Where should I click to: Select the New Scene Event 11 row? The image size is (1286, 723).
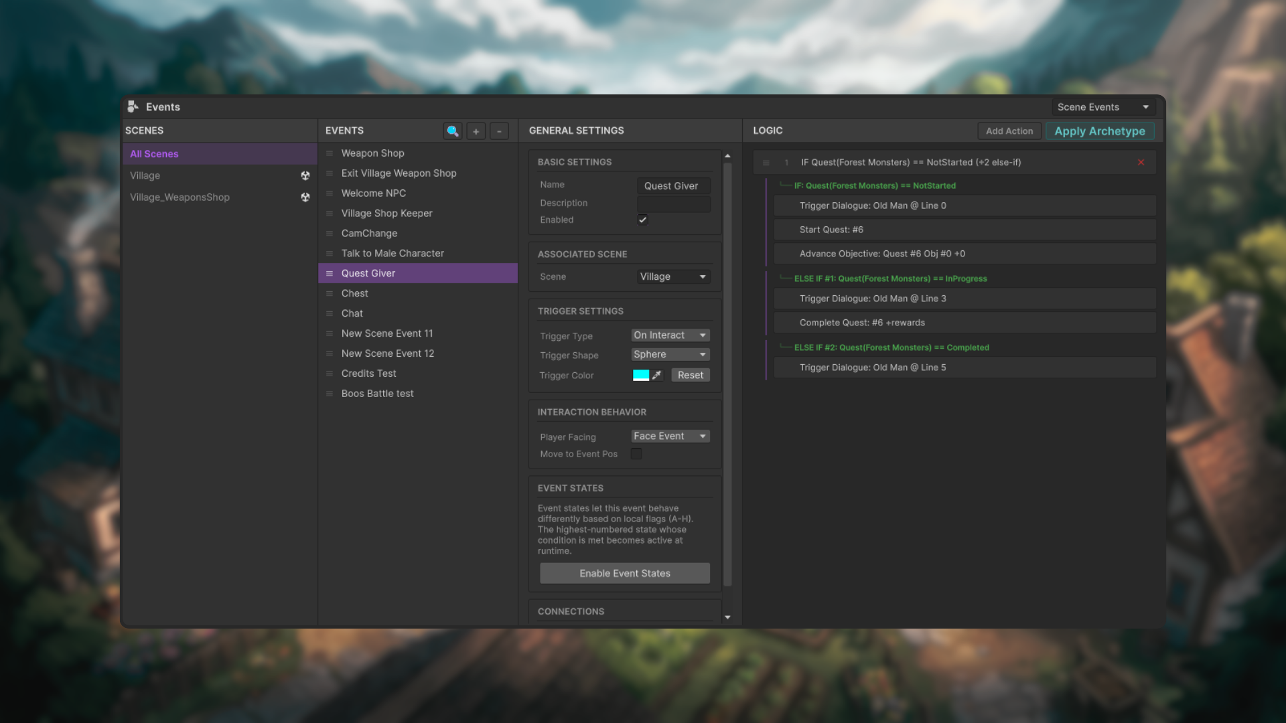tap(418, 333)
